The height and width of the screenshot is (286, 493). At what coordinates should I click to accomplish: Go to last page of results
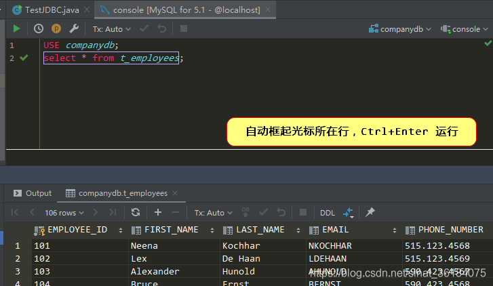pos(113,212)
